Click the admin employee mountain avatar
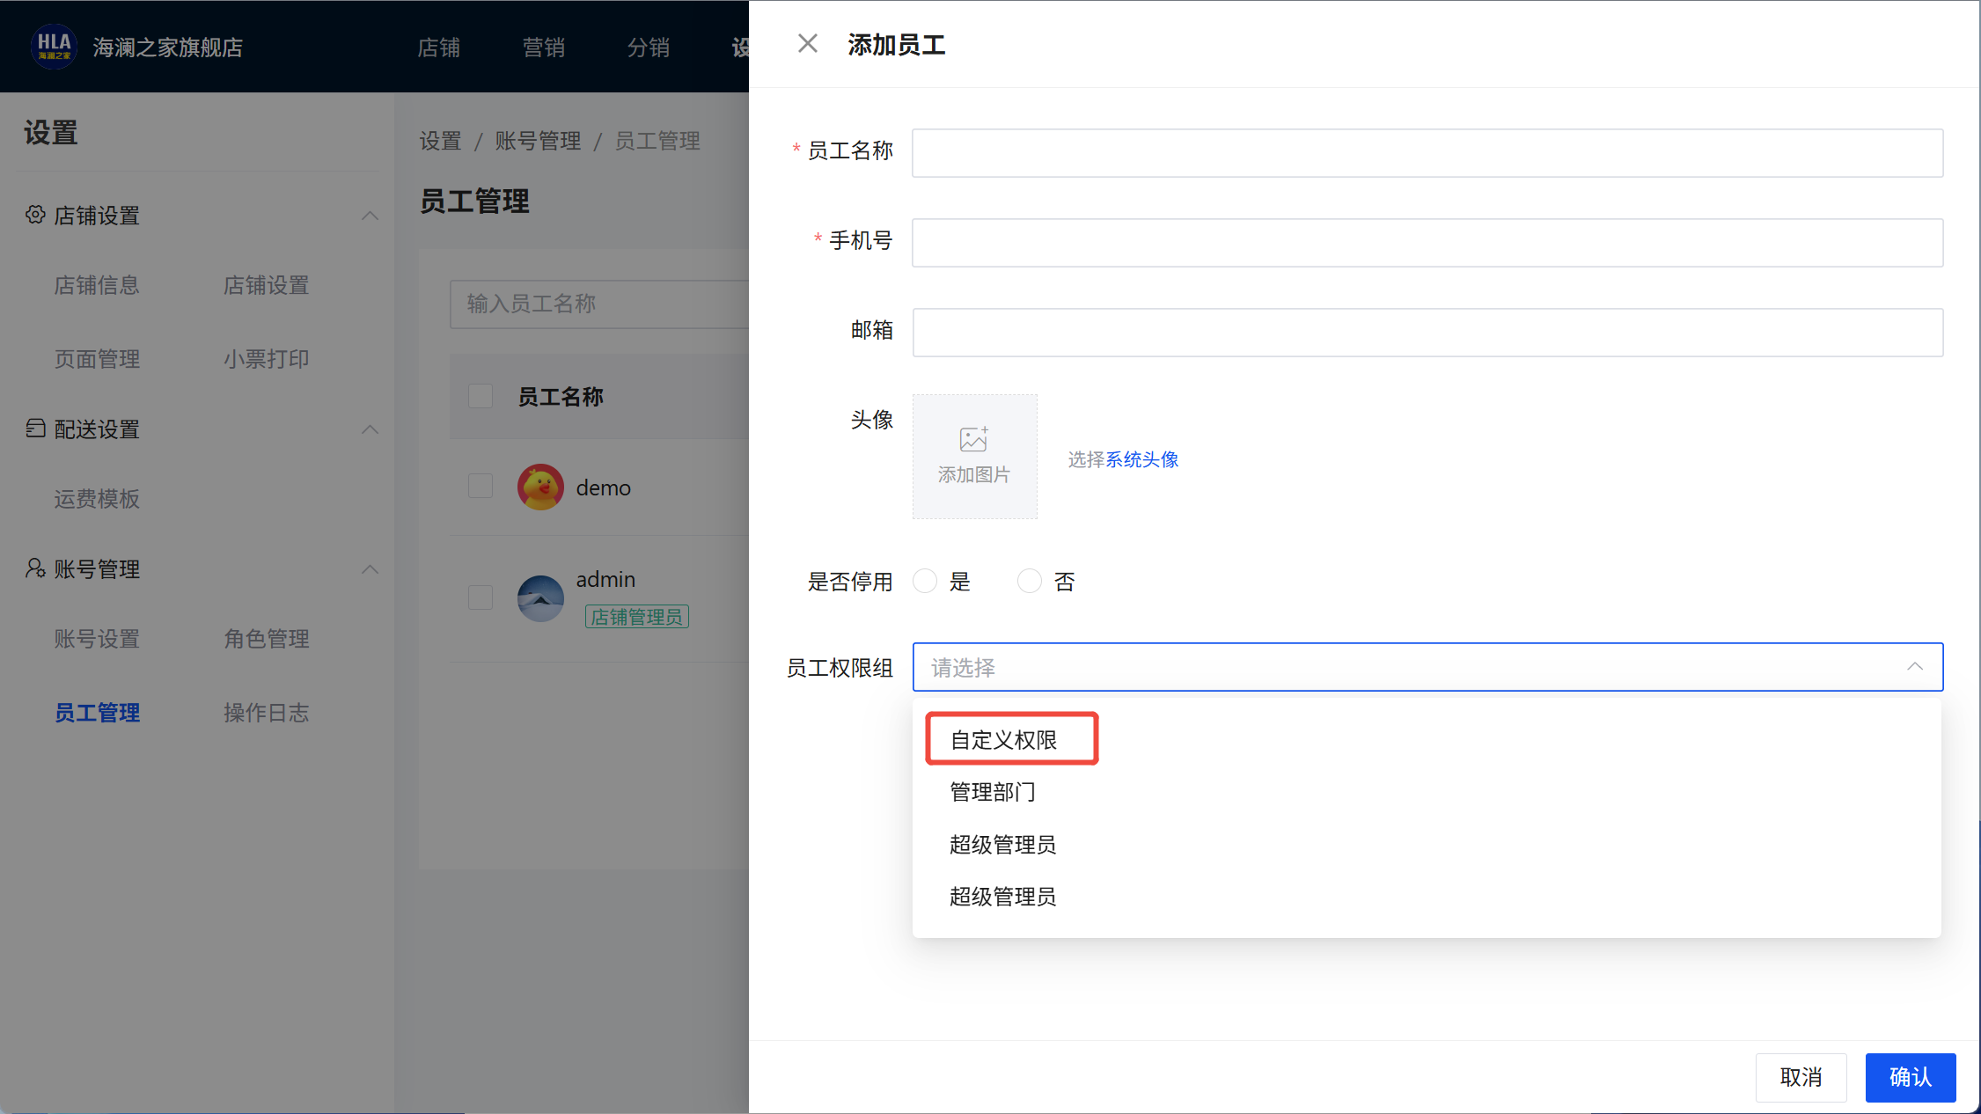The image size is (1981, 1114). coord(540,597)
